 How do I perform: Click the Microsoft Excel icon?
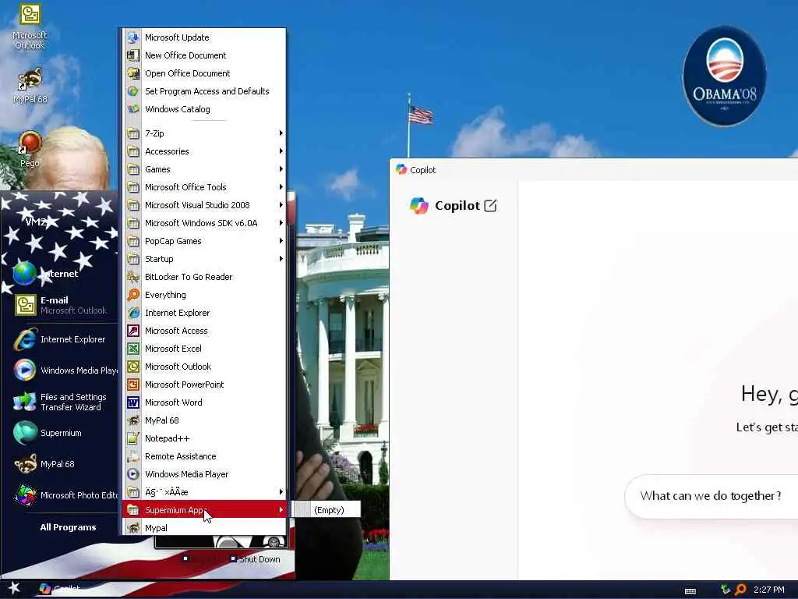pyautogui.click(x=132, y=349)
